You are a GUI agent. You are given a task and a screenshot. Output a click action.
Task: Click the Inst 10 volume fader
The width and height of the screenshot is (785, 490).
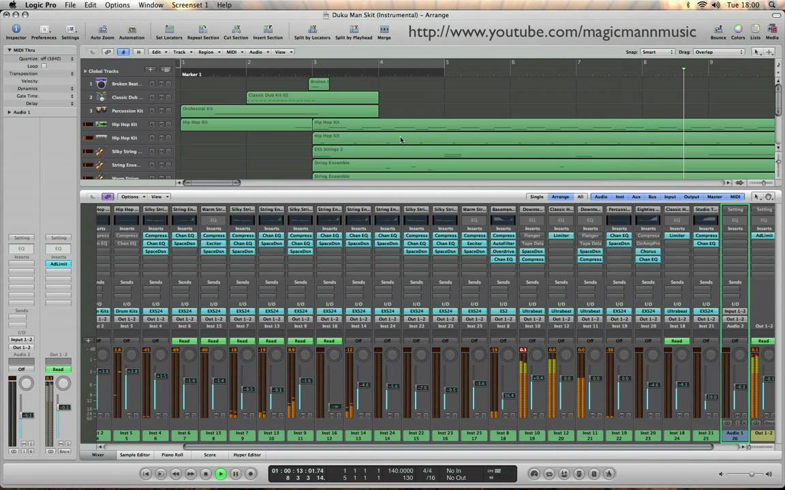click(x=538, y=378)
